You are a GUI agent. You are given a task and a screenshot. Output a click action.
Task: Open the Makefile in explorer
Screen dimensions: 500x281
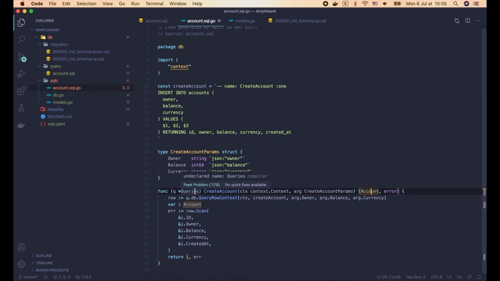click(56, 109)
